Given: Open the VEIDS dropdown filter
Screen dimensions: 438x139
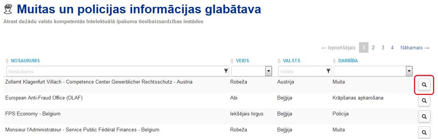Looking at the screenshot, I should click(x=252, y=71).
